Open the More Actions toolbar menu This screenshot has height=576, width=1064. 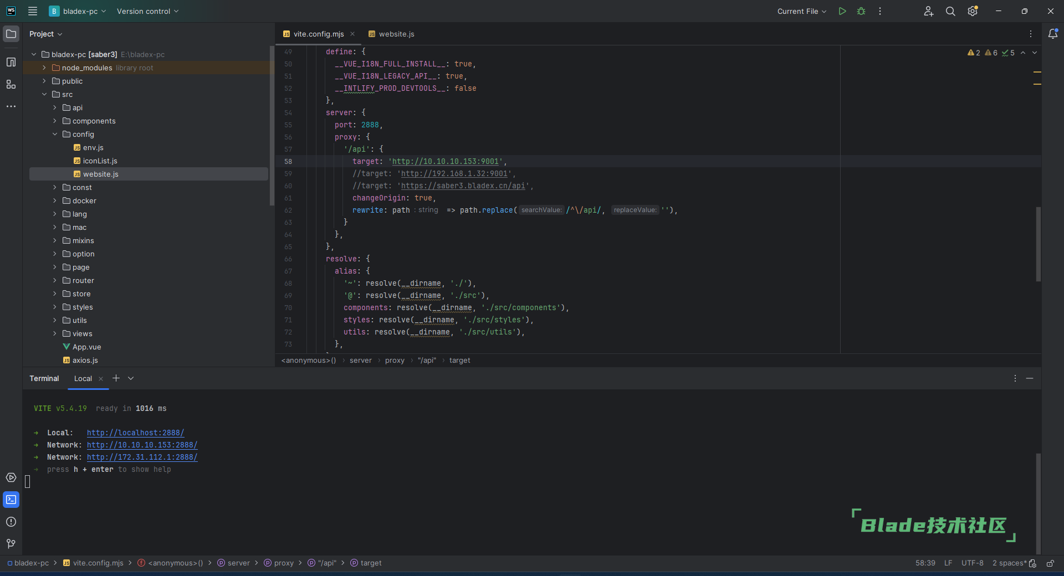[x=880, y=11]
